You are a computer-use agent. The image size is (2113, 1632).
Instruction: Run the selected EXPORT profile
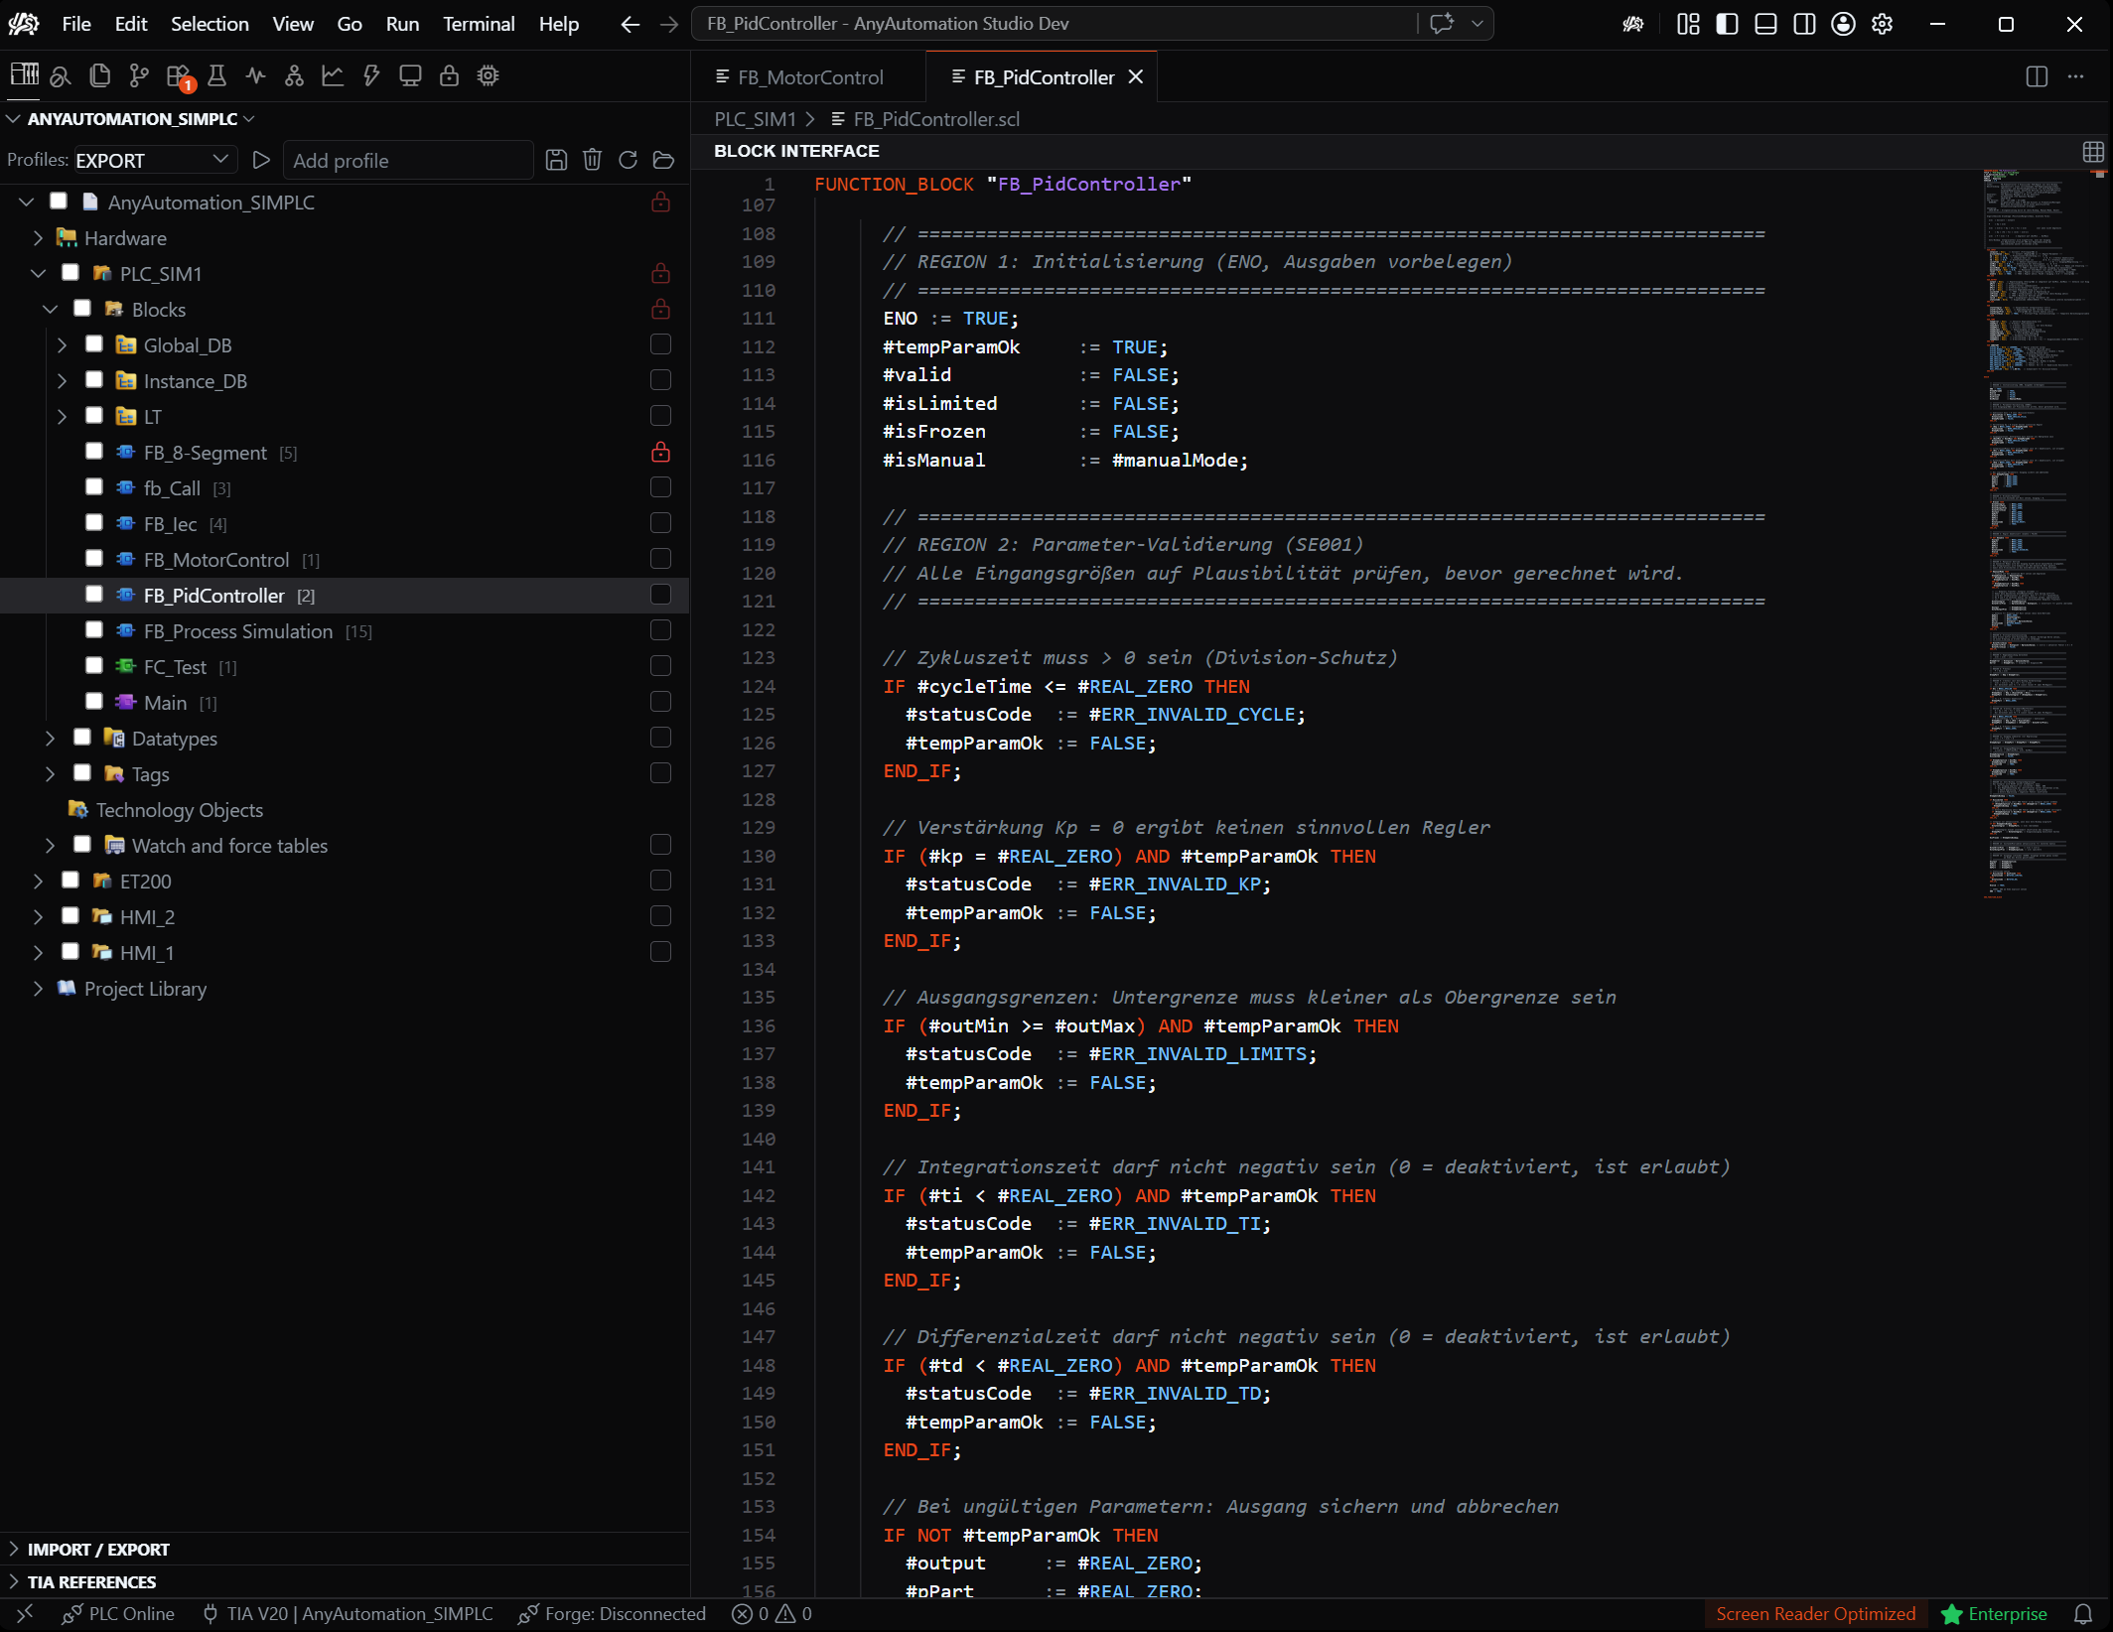click(261, 160)
